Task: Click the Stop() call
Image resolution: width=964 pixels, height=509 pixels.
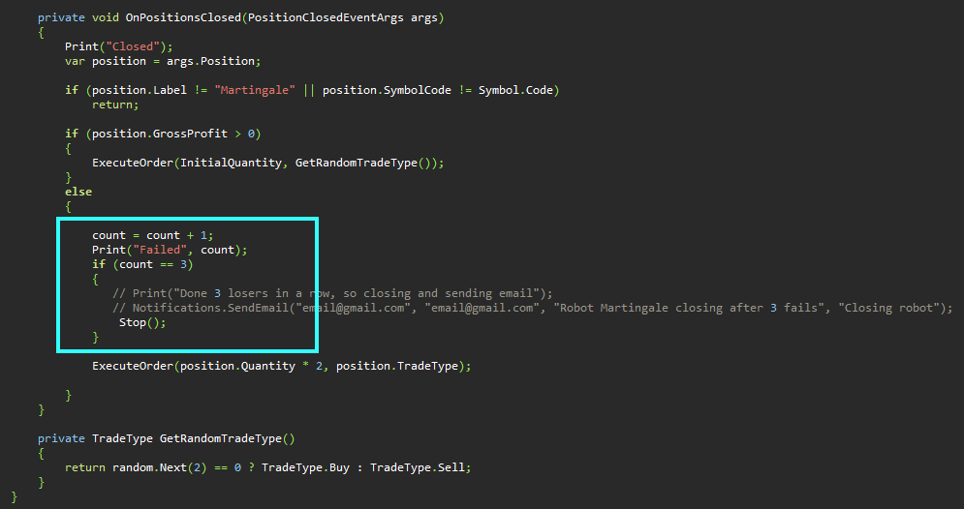Action: [x=142, y=322]
